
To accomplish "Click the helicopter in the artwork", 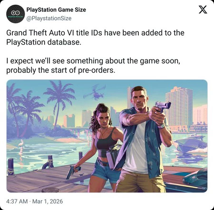I will point(95,93).
